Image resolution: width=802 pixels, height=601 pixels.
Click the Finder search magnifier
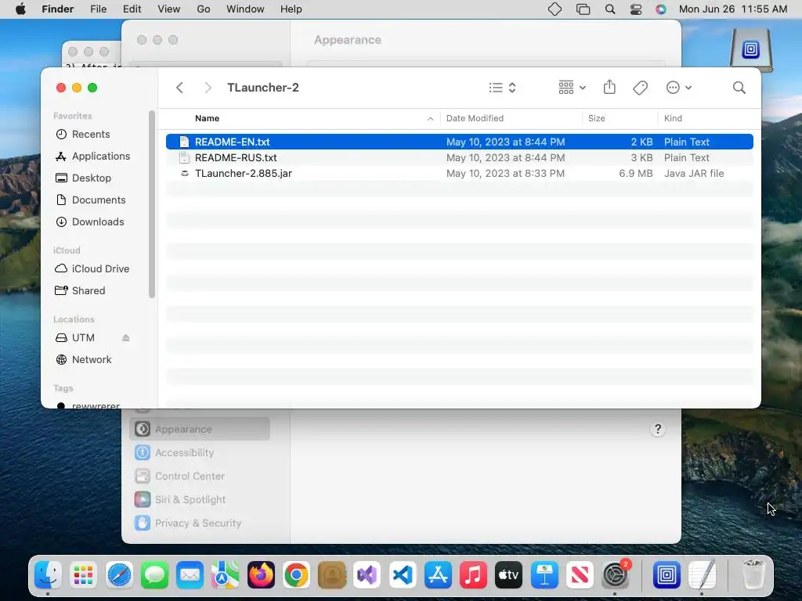(x=739, y=88)
